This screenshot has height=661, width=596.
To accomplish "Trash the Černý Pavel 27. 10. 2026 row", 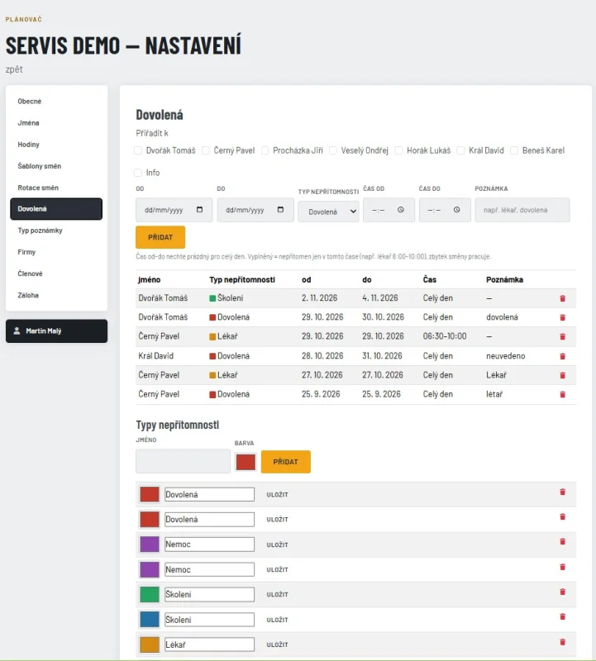I will point(562,375).
